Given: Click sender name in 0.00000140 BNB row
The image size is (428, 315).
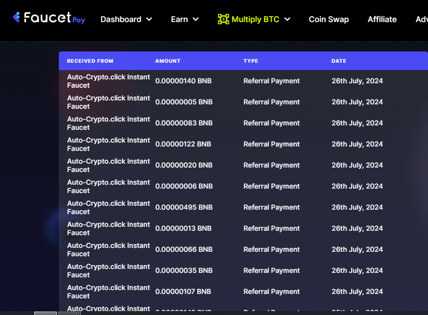Looking at the screenshot, I should pyautogui.click(x=109, y=81).
